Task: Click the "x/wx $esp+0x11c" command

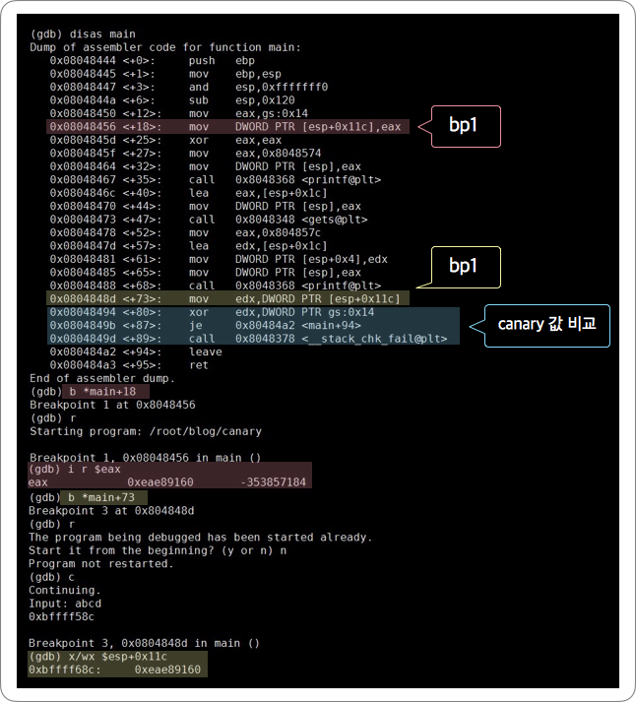Action: (x=113, y=657)
